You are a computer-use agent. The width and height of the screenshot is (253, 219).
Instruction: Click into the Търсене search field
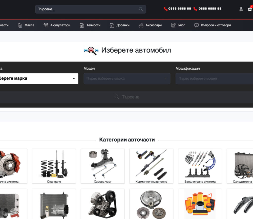click(91, 9)
